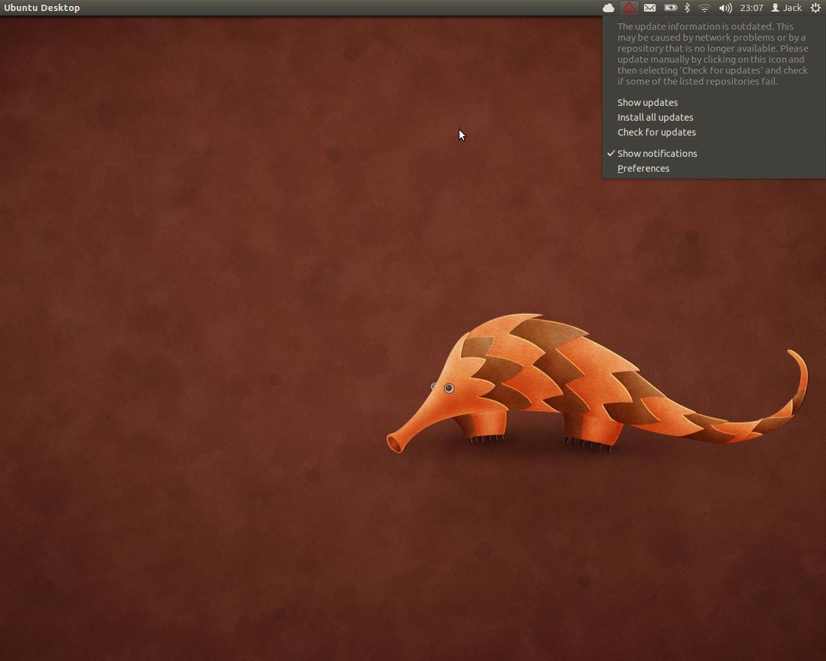Select Check for updates
The image size is (826, 661).
coord(714,132)
